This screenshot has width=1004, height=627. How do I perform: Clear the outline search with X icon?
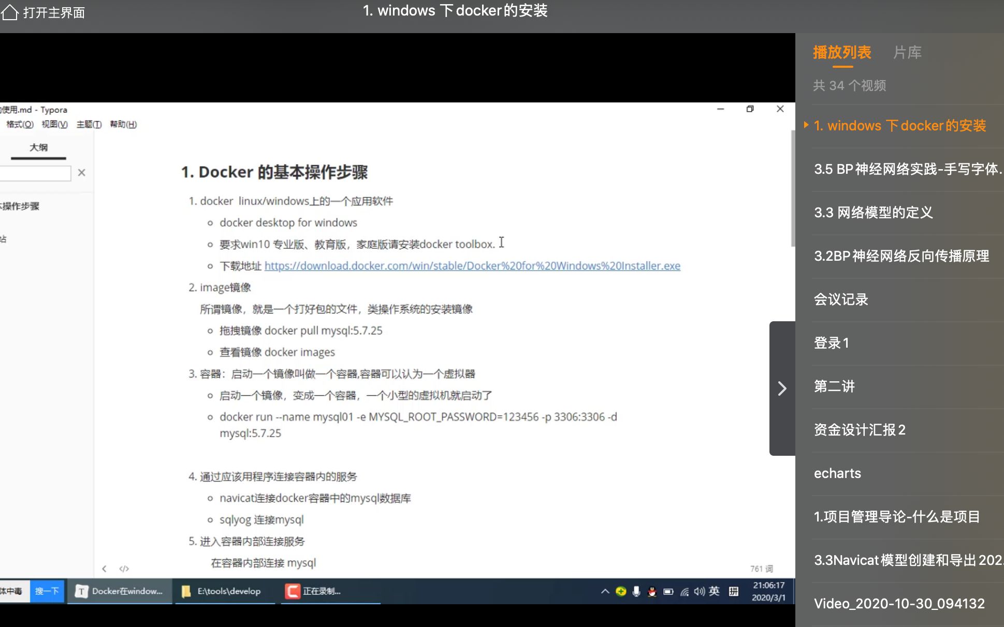tap(81, 173)
